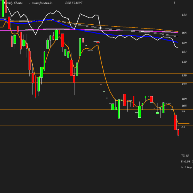Click the 168 price axis label
193x193 pixels.
tap(184, 33)
